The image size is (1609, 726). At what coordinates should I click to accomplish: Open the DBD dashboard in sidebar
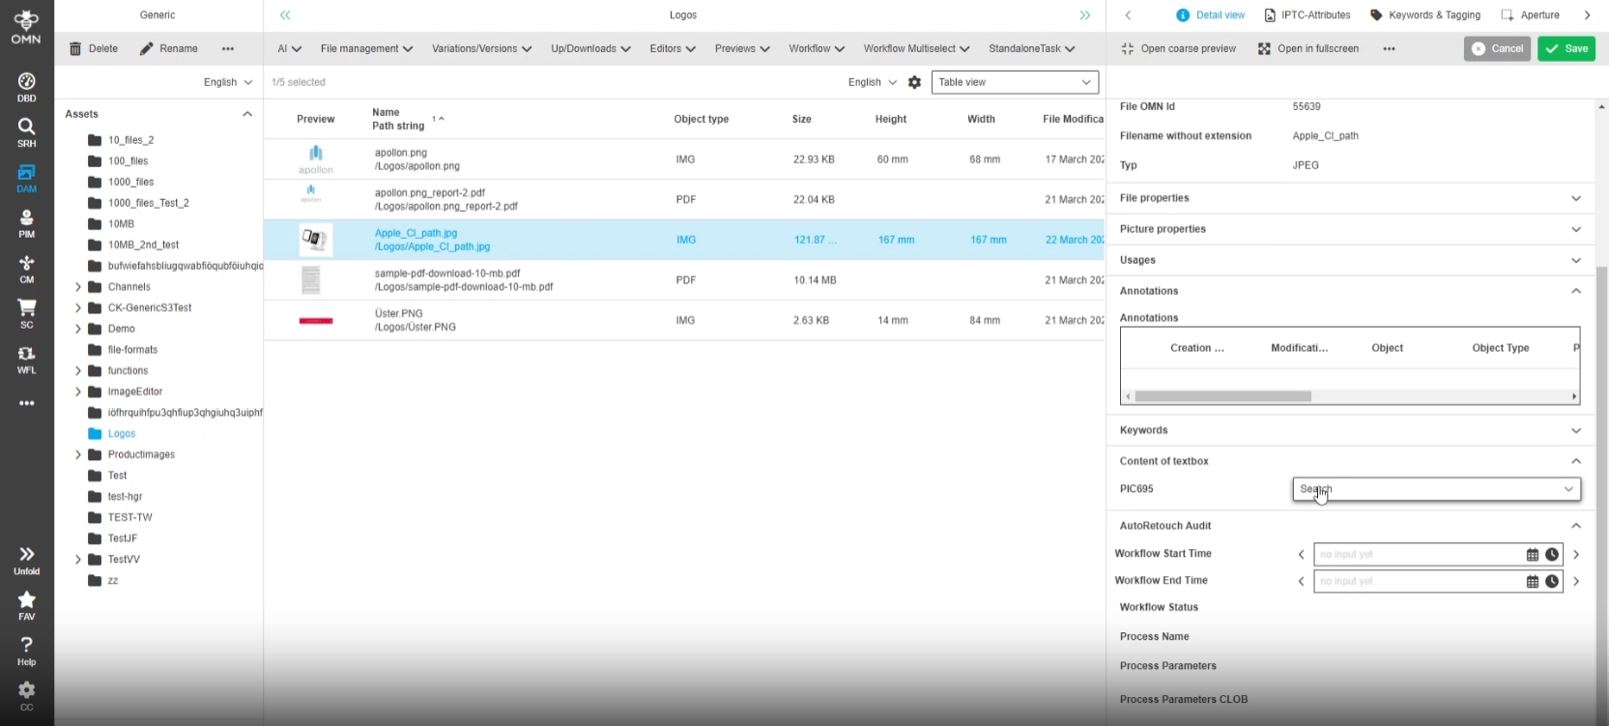click(x=26, y=86)
